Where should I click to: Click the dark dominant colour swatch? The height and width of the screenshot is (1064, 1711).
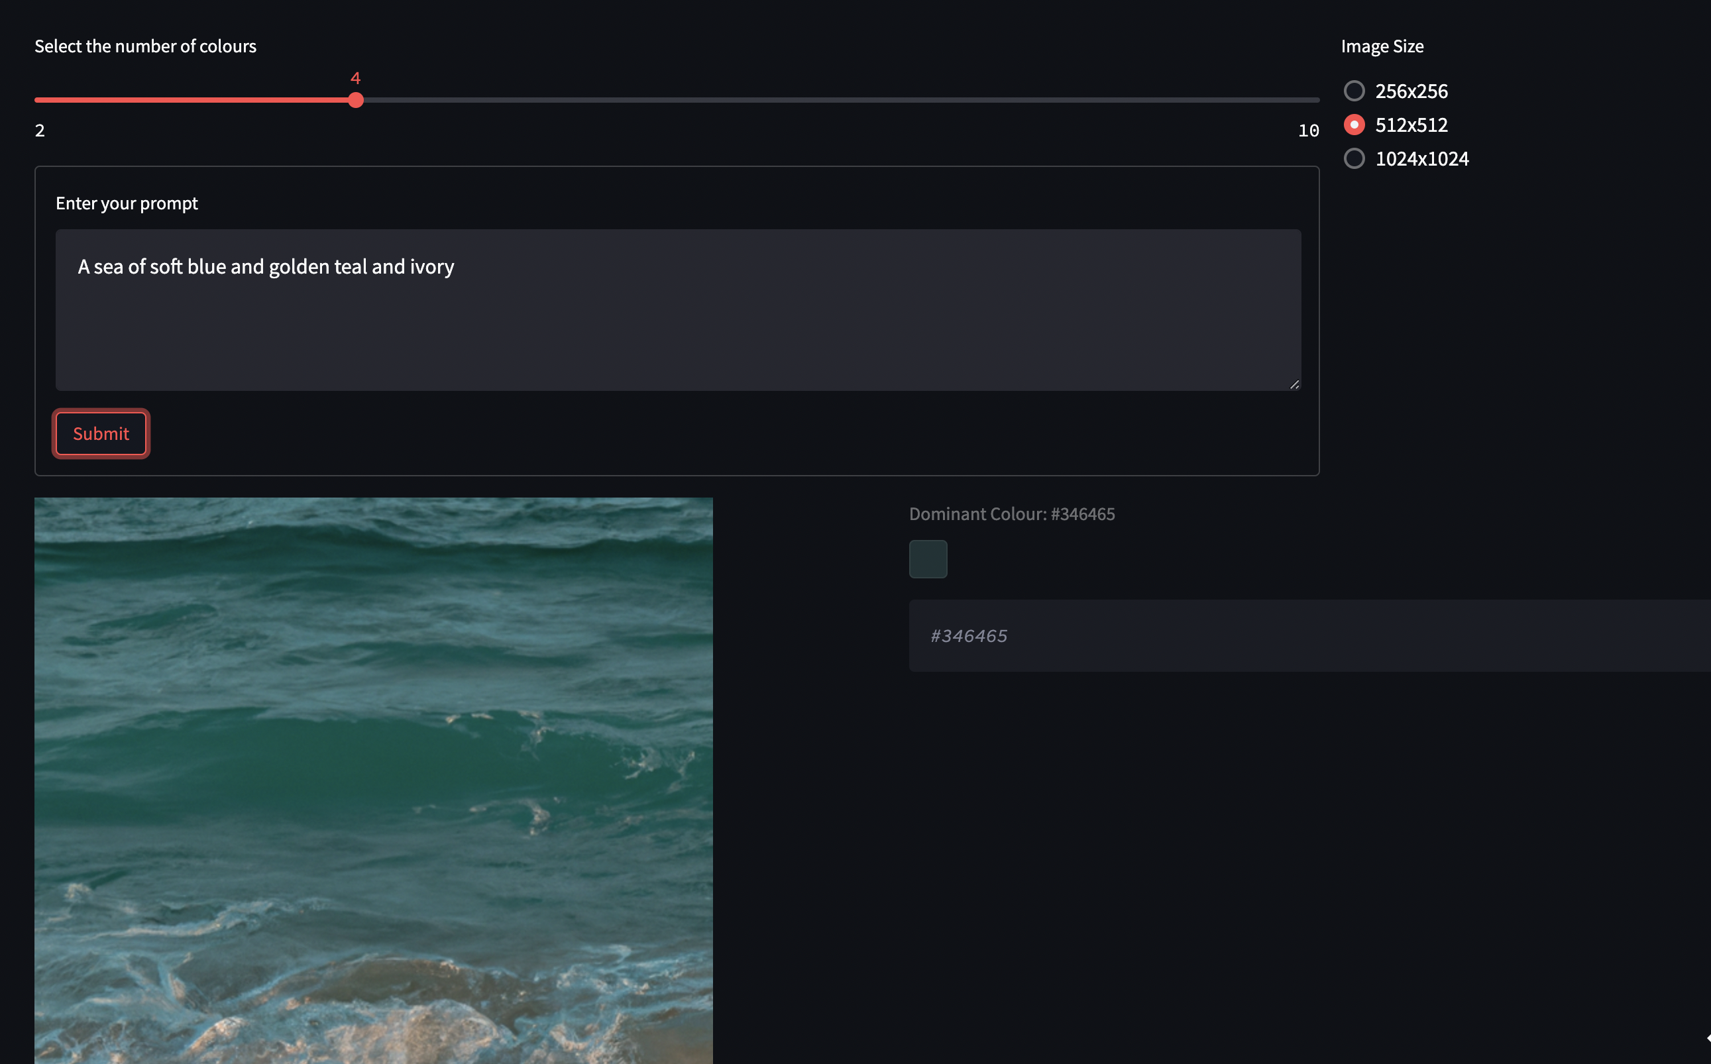[928, 559]
